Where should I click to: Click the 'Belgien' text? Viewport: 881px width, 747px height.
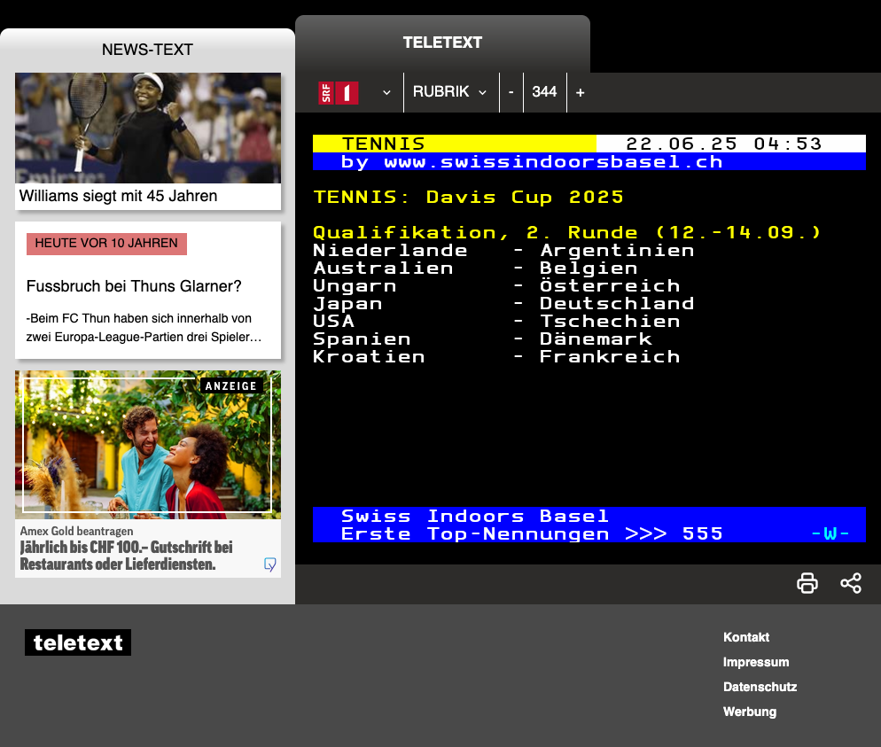[589, 268]
